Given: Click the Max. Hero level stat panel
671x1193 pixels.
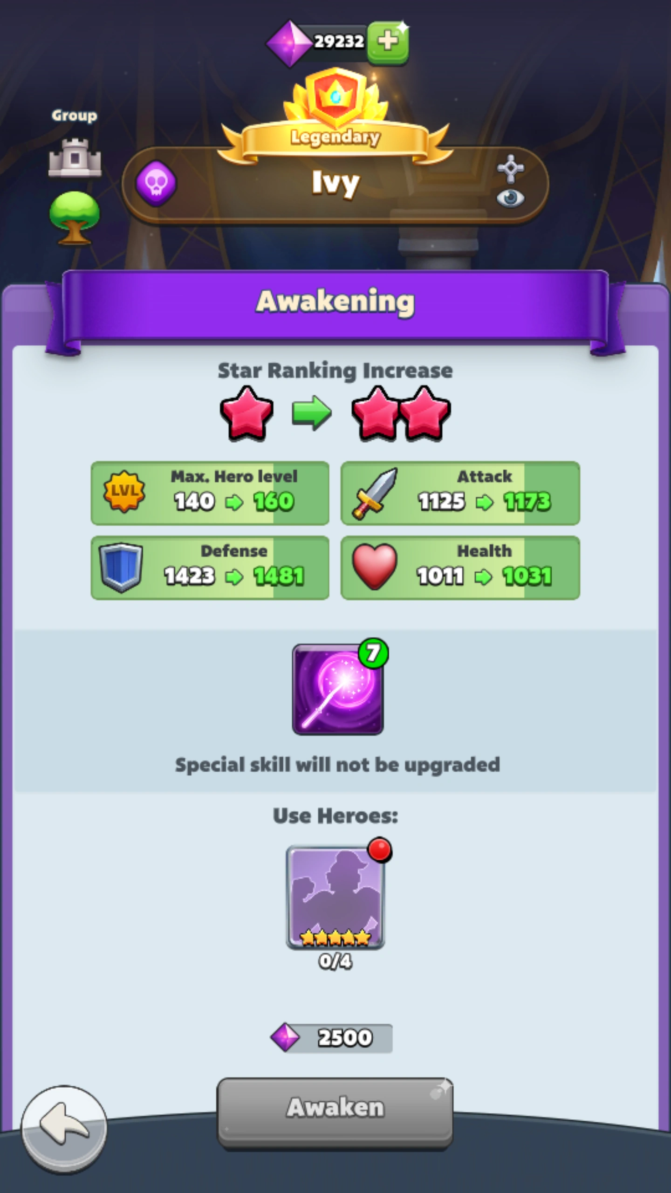Looking at the screenshot, I should pyautogui.click(x=210, y=493).
